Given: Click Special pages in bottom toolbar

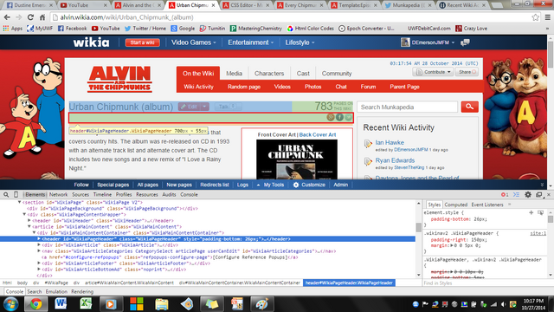Looking at the screenshot, I should 113,185.
